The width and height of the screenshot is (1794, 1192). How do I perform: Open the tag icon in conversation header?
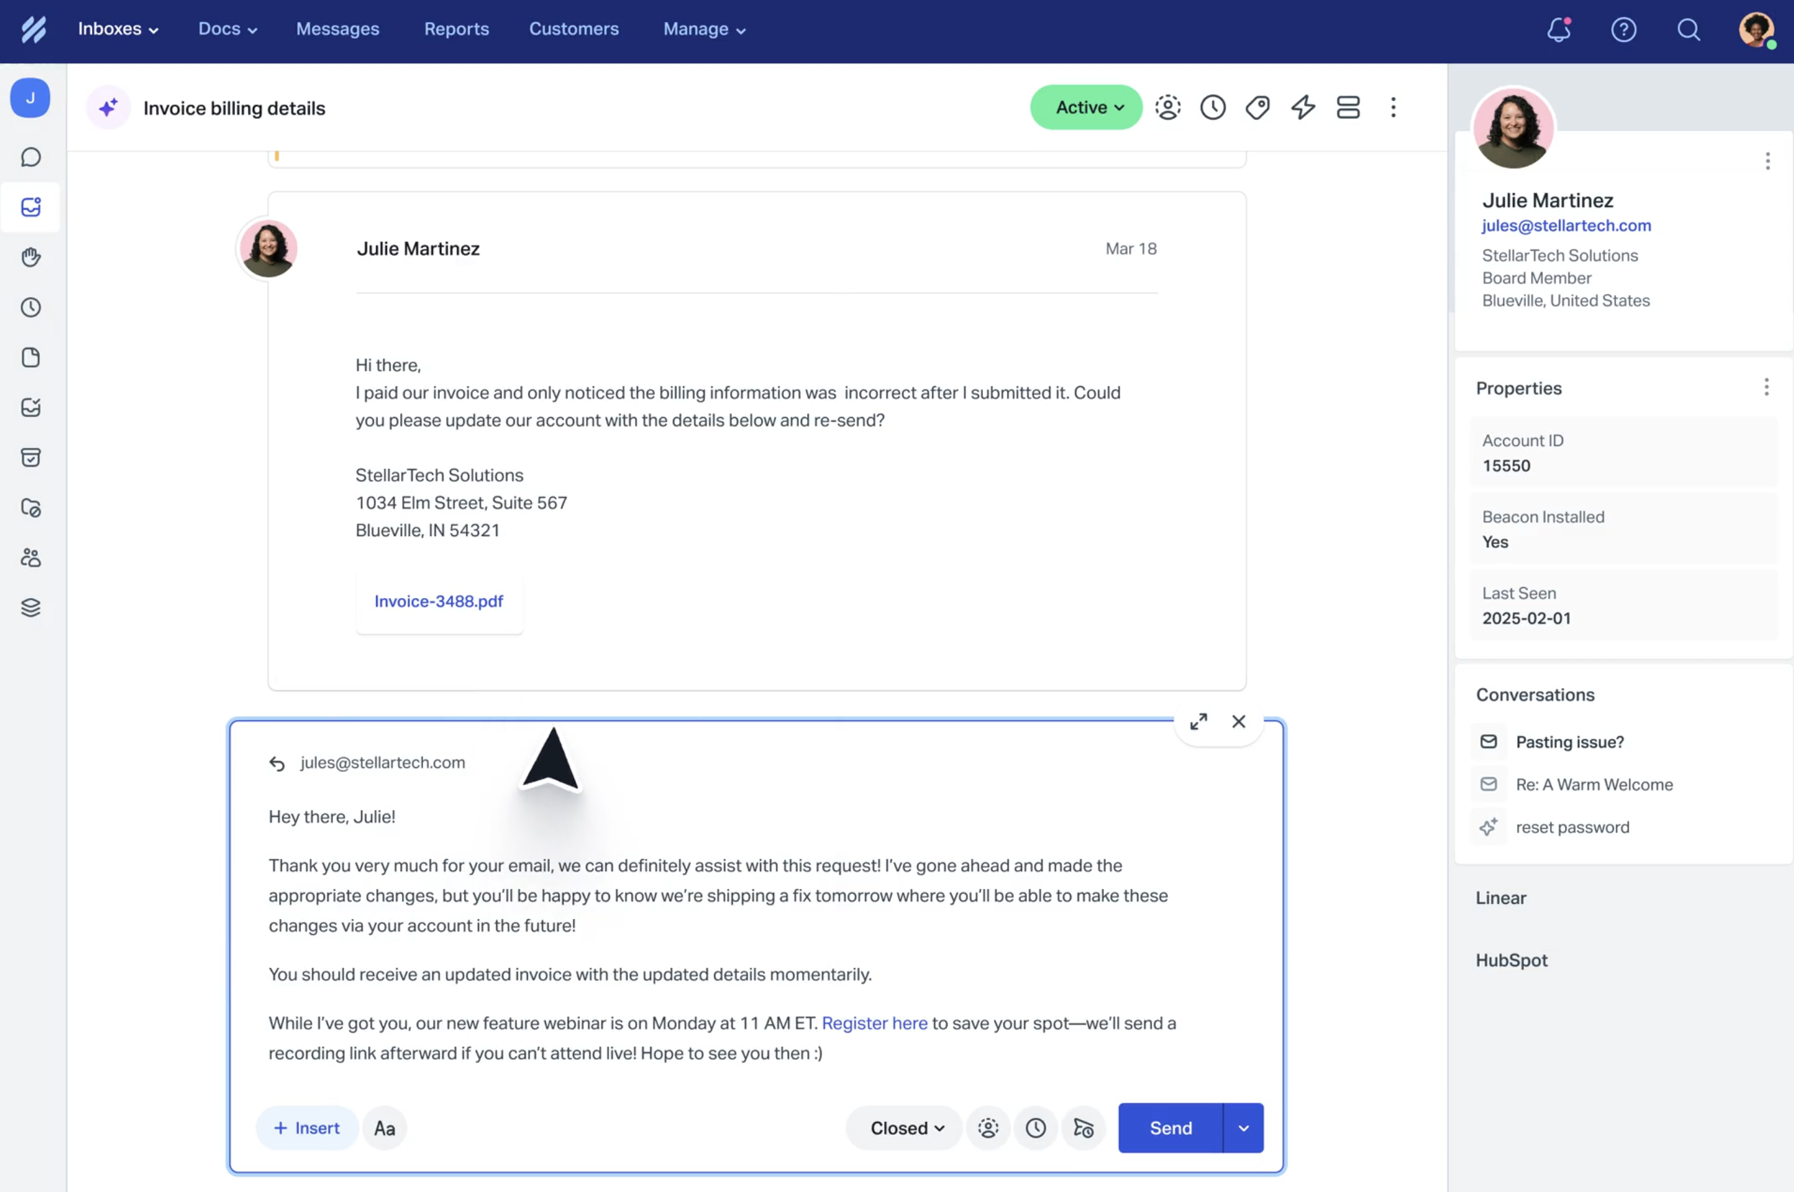coord(1257,107)
